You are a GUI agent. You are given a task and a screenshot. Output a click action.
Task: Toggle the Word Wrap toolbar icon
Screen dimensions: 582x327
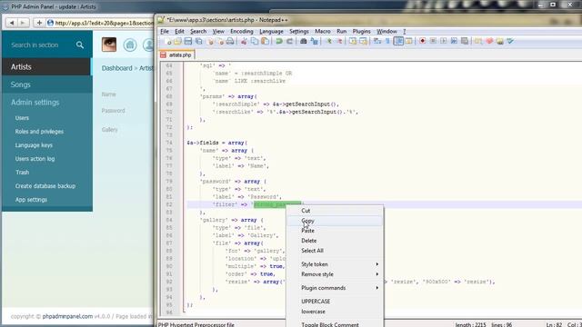coord(377,41)
